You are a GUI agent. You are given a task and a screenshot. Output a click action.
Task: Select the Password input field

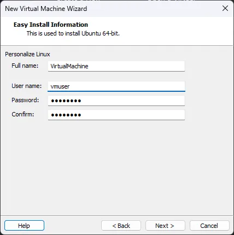pyautogui.click(x=116, y=101)
